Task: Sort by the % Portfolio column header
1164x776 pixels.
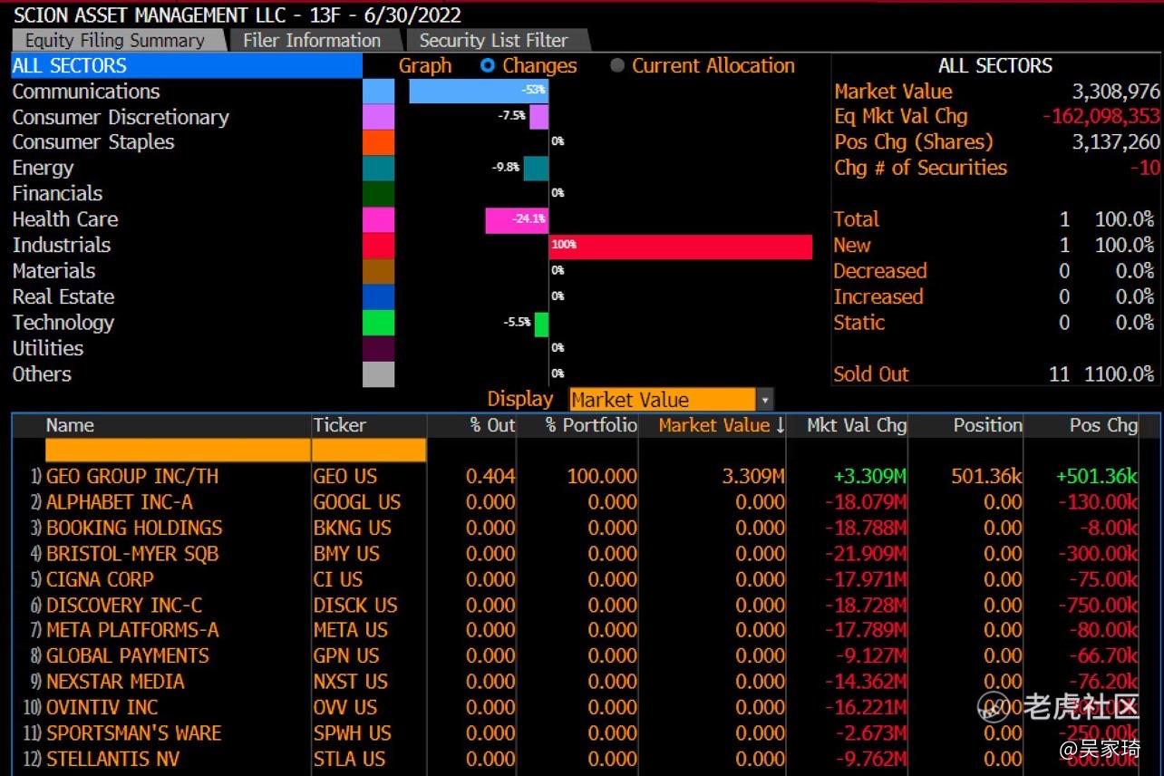Action: (591, 425)
